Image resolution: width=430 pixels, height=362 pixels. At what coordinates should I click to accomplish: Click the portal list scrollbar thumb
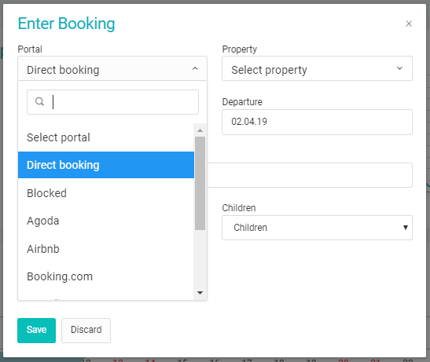pos(200,183)
